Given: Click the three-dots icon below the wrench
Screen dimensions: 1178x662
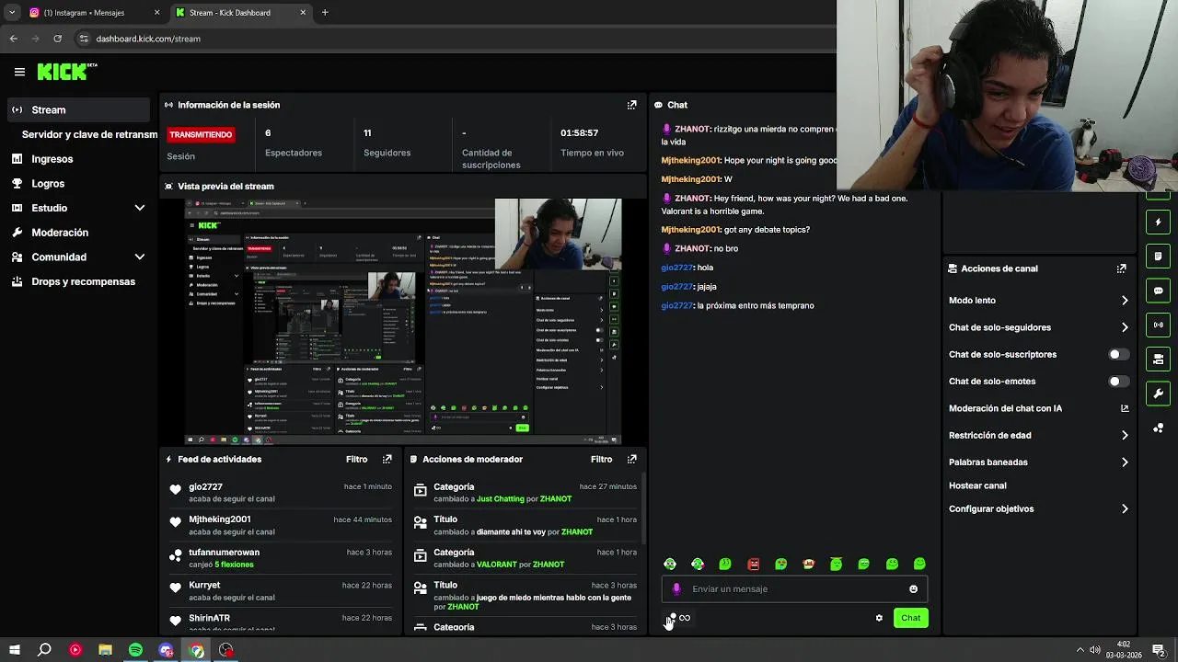Looking at the screenshot, I should 1159,428.
